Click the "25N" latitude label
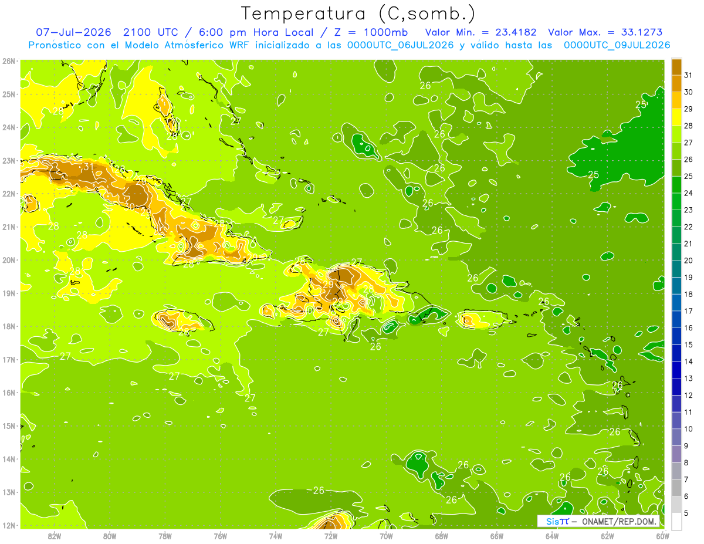Screen dimensions: 704x544 pyautogui.click(x=9, y=94)
